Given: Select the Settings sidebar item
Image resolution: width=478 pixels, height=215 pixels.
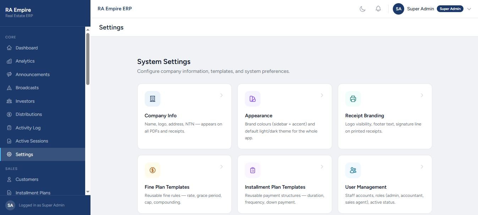Looking at the screenshot, I should point(43,155).
